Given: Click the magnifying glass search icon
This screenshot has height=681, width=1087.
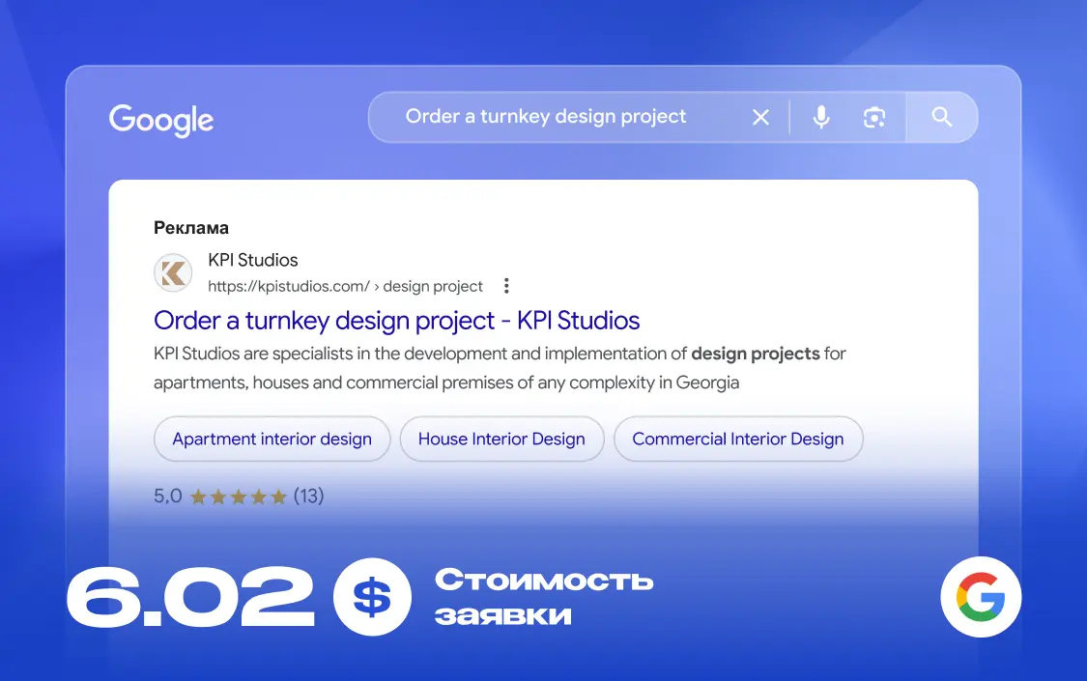Looking at the screenshot, I should [x=941, y=116].
